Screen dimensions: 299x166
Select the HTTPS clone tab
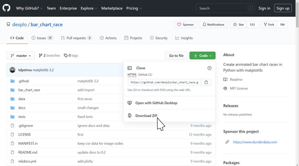(x=132, y=75)
